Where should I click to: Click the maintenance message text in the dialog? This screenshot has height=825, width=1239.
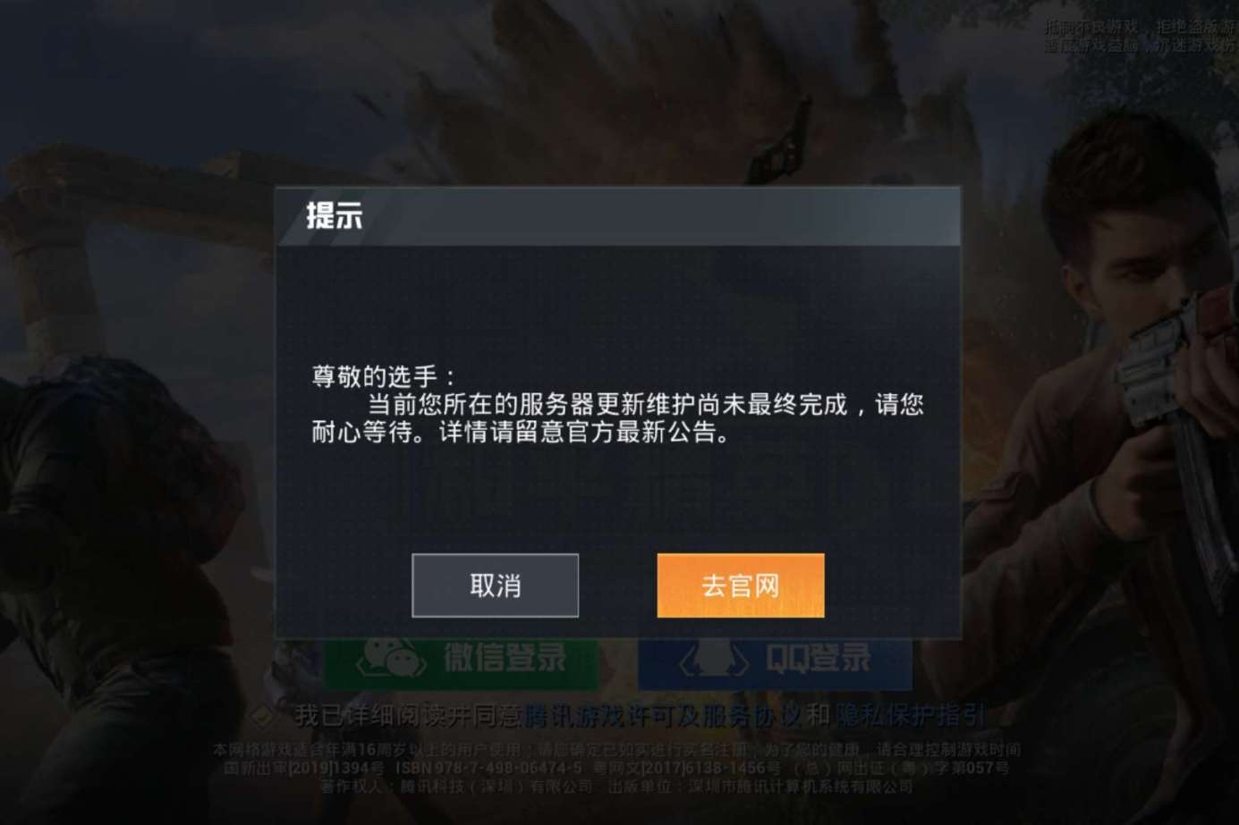617,418
